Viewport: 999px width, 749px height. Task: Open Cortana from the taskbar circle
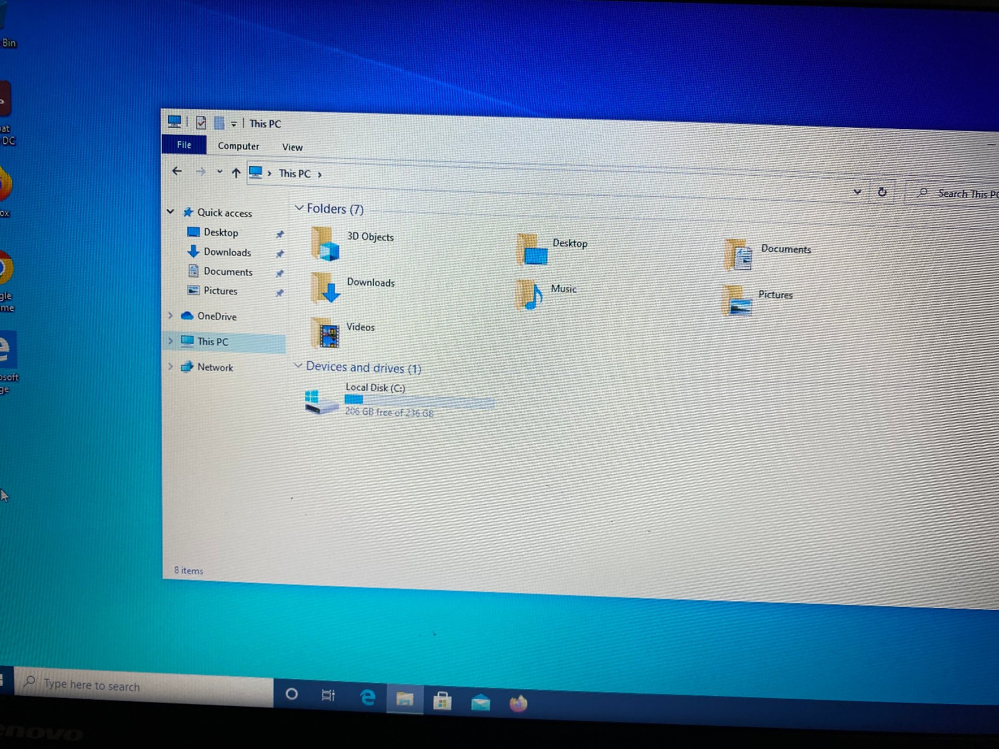point(292,693)
